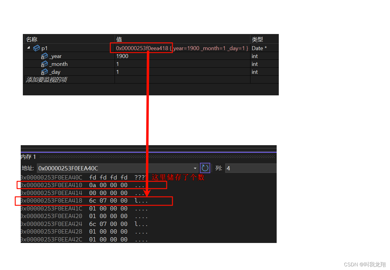Click the add item to watch row
Image resolution: width=390 pixels, height=270 pixels.
69,80
